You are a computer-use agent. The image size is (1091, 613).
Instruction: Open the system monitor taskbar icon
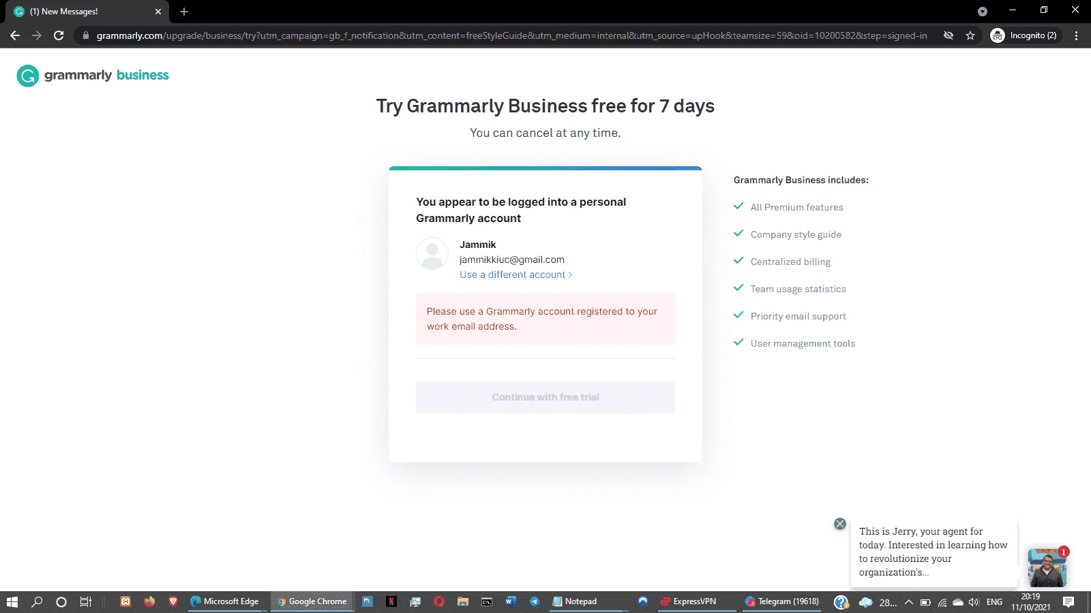tap(415, 601)
